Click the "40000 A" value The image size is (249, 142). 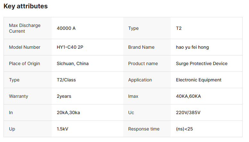[66, 28]
